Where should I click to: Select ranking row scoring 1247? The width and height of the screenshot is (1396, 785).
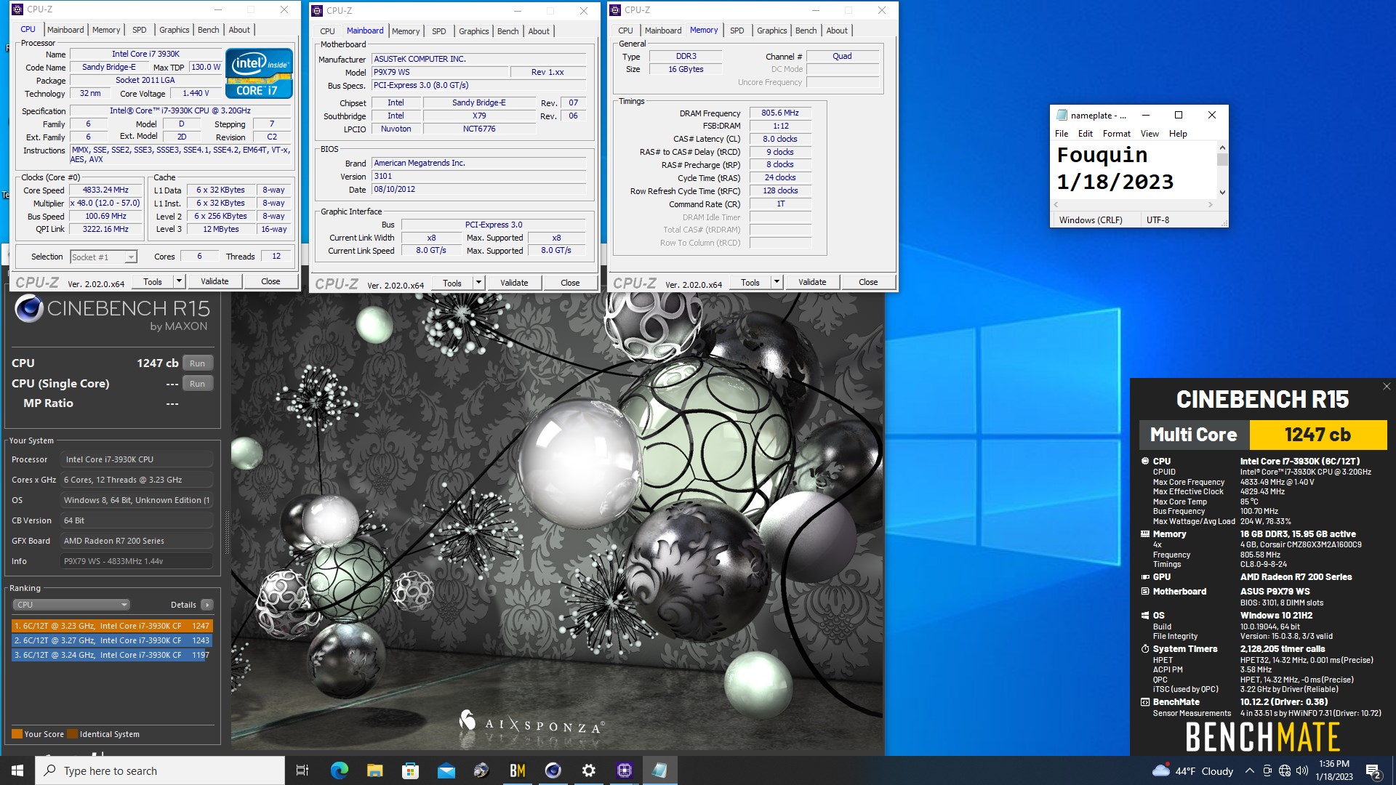[x=112, y=626]
